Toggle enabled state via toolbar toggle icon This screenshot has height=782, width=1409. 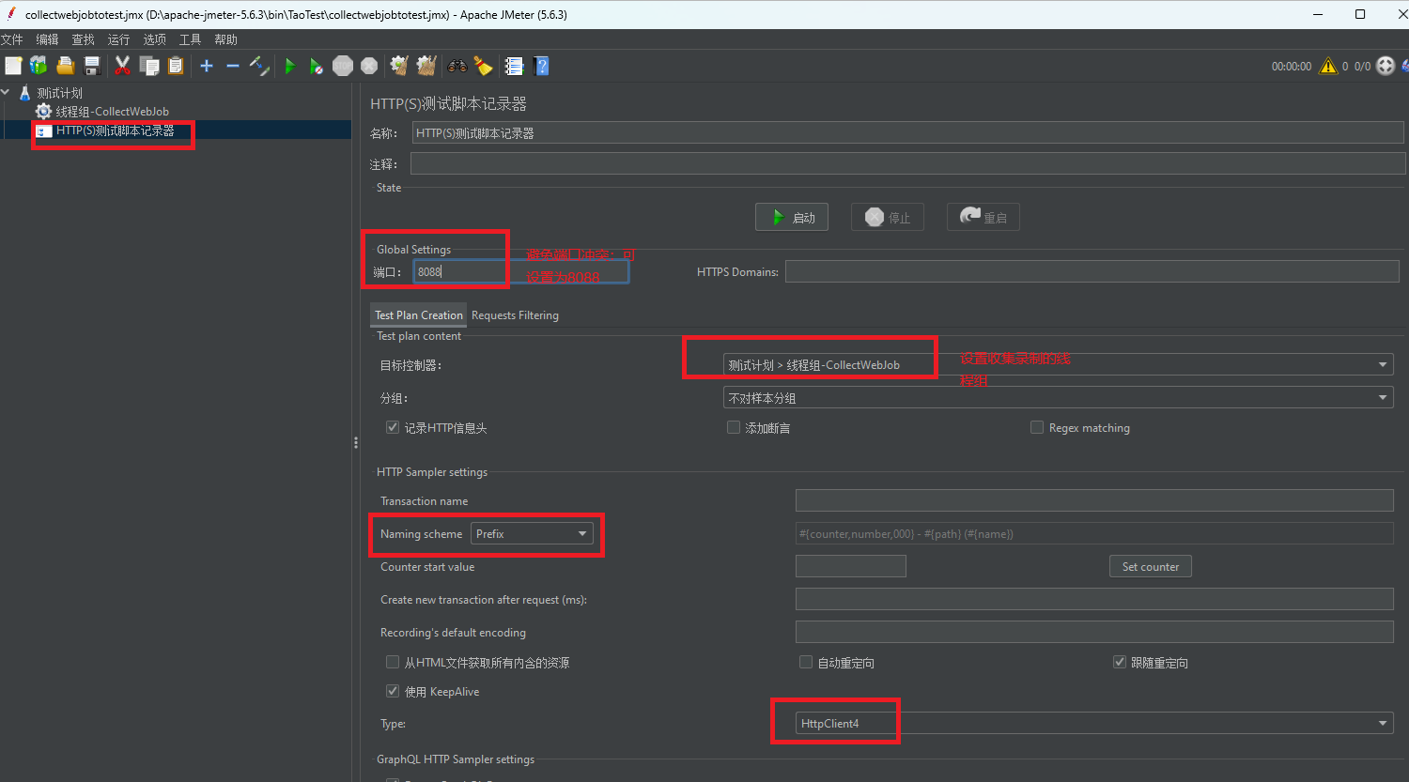(x=259, y=66)
